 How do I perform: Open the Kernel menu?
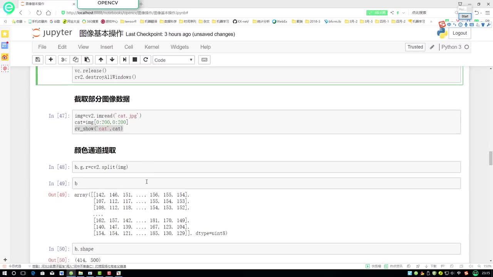tap(152, 47)
